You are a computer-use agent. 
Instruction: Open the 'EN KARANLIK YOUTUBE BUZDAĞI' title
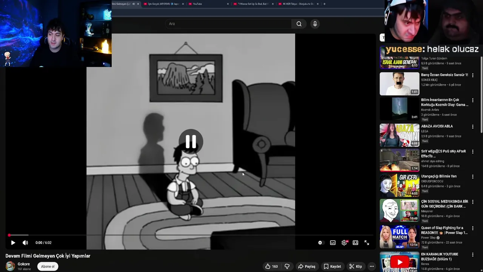click(x=440, y=257)
